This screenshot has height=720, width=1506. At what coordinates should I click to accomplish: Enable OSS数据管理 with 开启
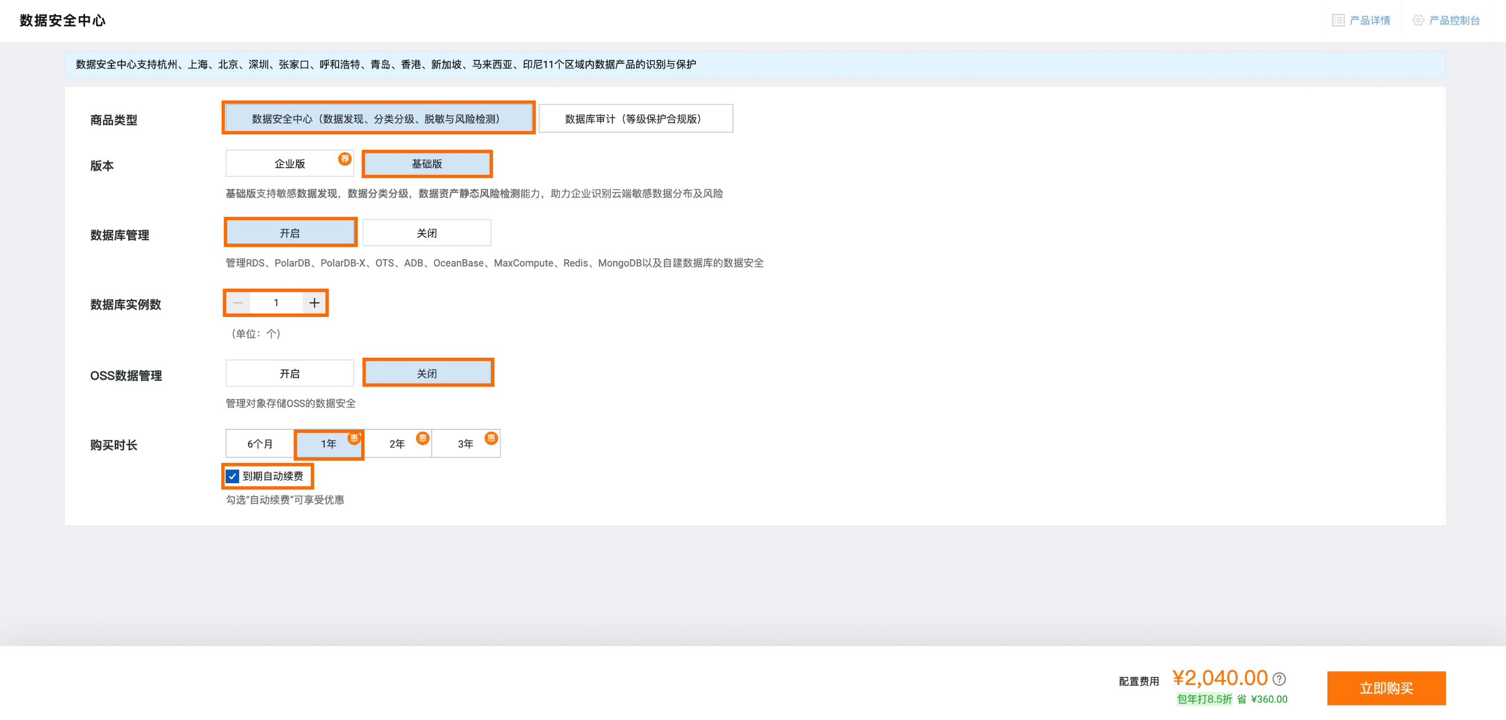pos(290,373)
